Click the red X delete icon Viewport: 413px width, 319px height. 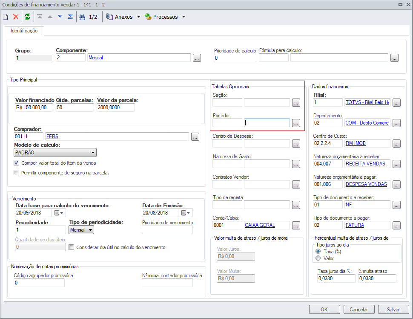click(15, 17)
